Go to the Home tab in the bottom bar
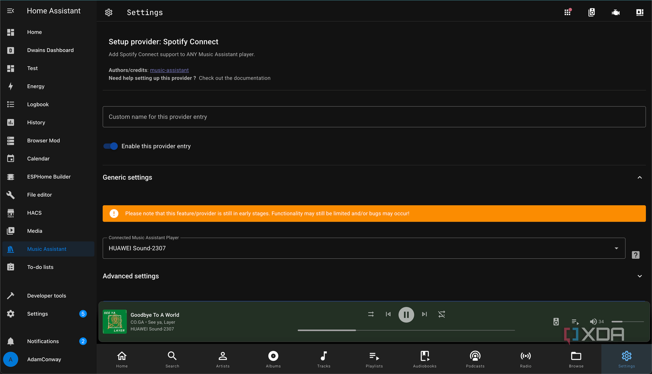The height and width of the screenshot is (374, 652). click(x=122, y=359)
